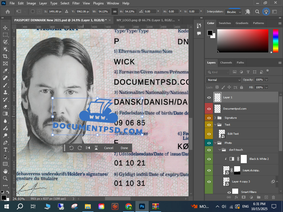Viewport: 283px width, 212px height.
Task: Click the flip horizontal icon in transform bar
Action: pyautogui.click(x=88, y=148)
